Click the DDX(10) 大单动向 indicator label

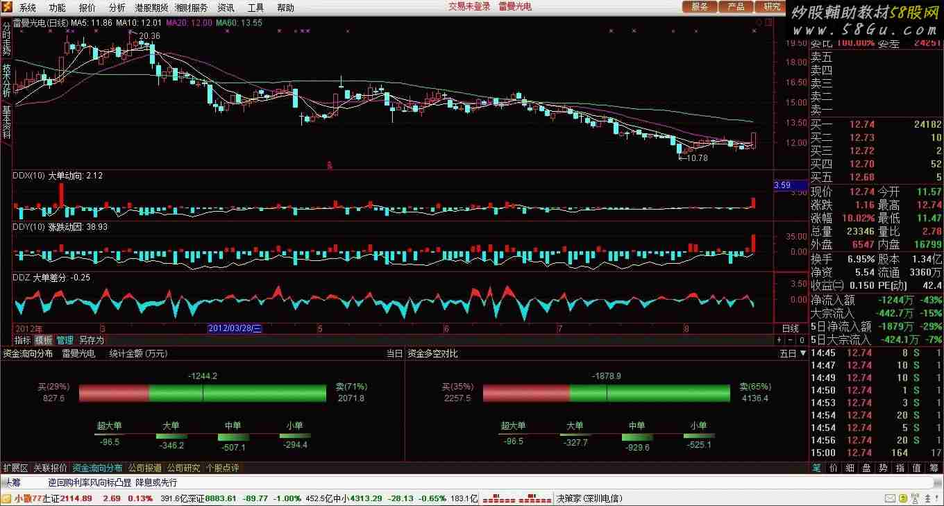[58, 176]
